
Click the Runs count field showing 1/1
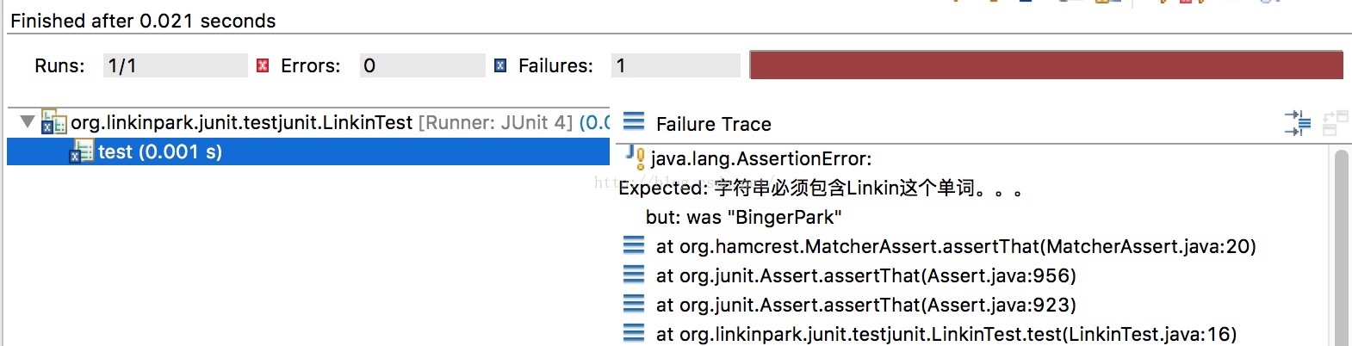click(175, 65)
